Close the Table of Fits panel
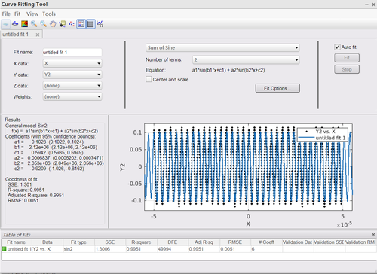Screen dimensions: 377x274 [373, 235]
